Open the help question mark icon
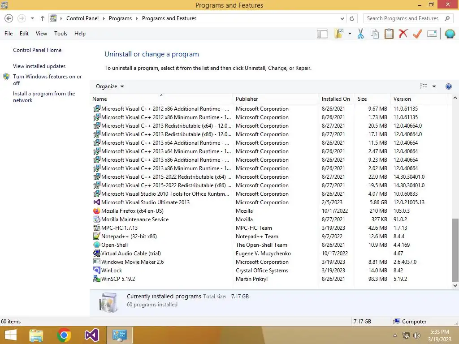 coord(448,86)
